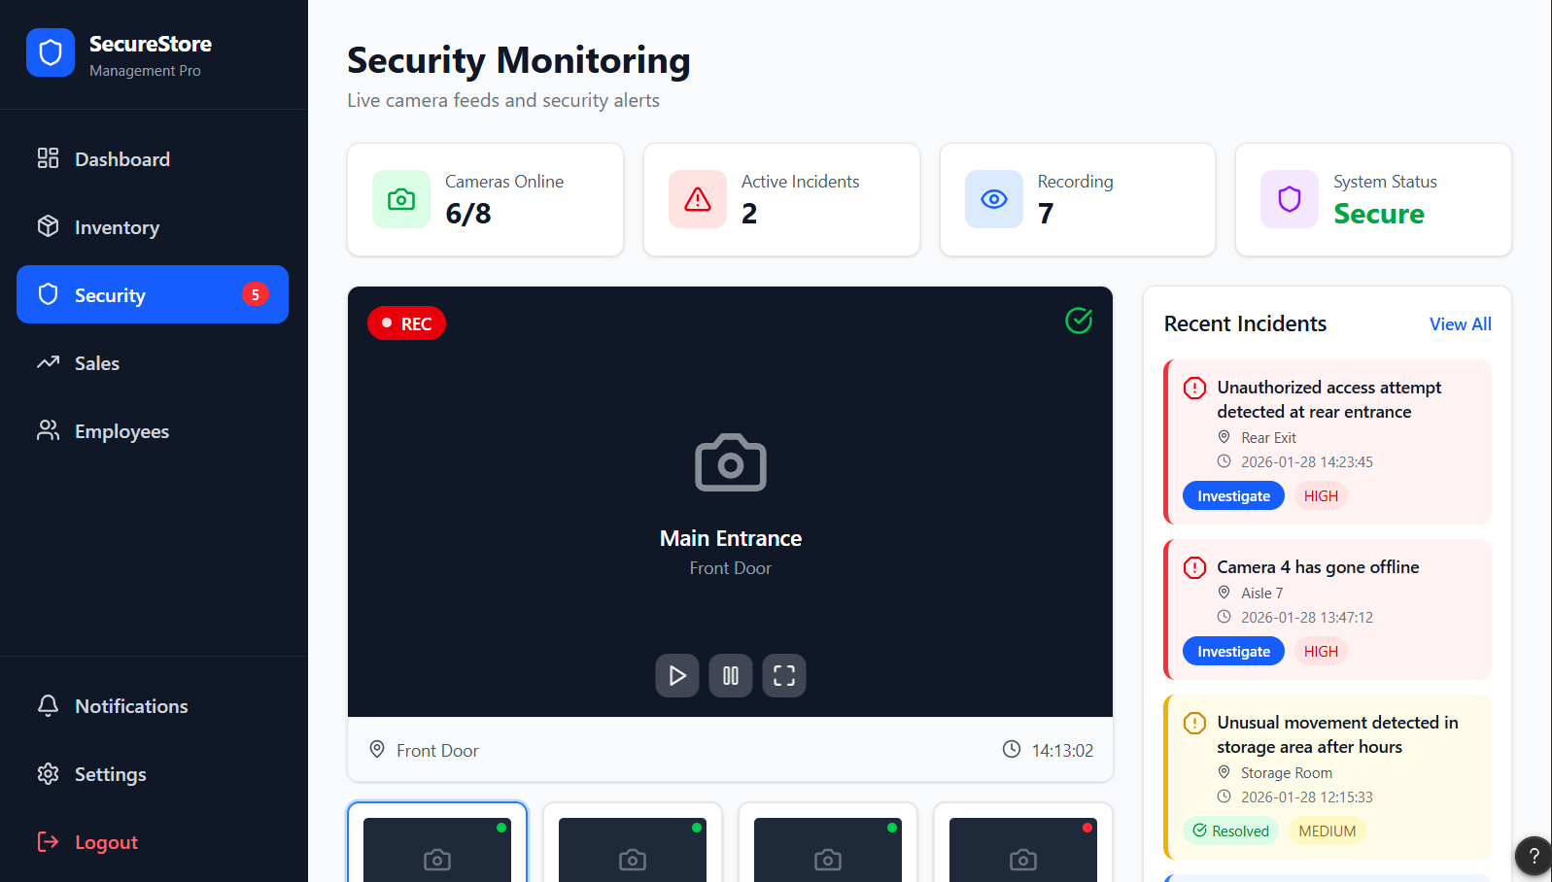Select the first camera thumbnail

(x=437, y=842)
